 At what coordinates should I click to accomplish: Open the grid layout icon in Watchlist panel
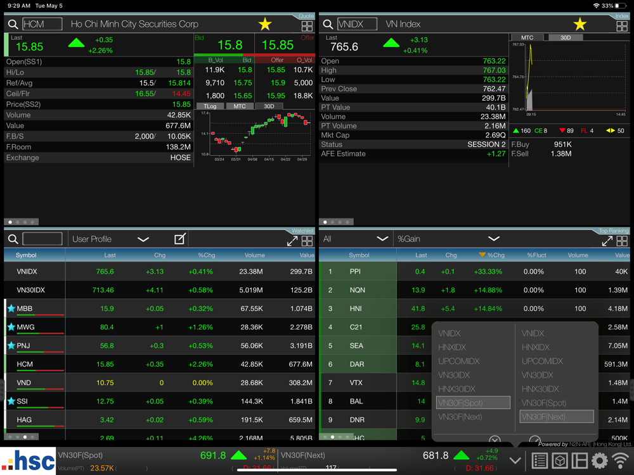pos(307,241)
